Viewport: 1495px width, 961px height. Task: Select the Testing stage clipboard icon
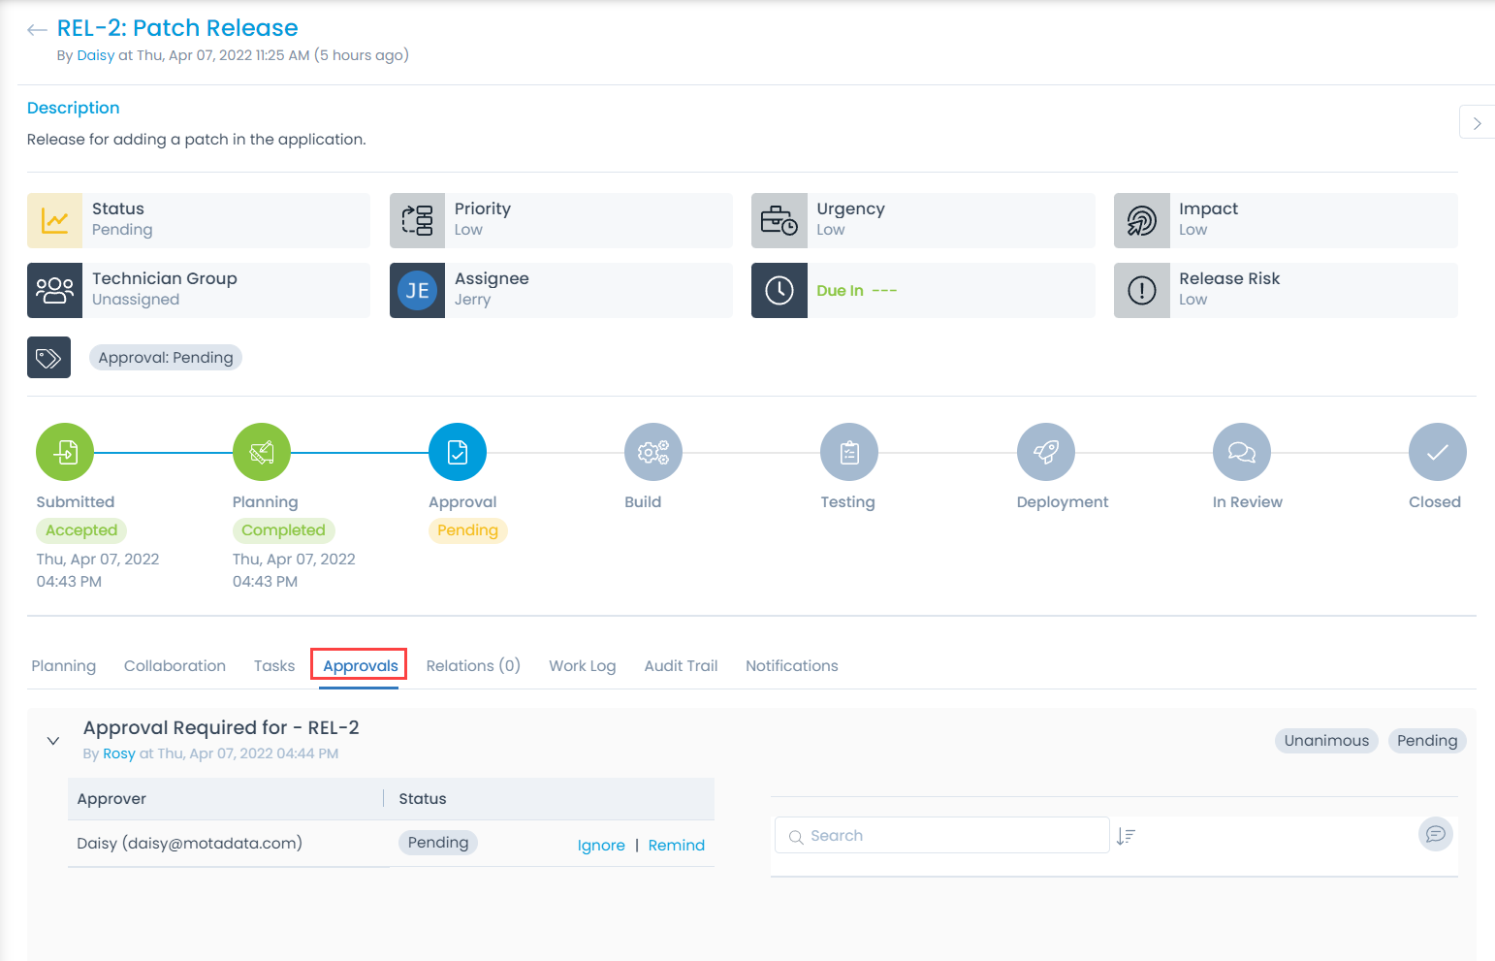tap(849, 452)
